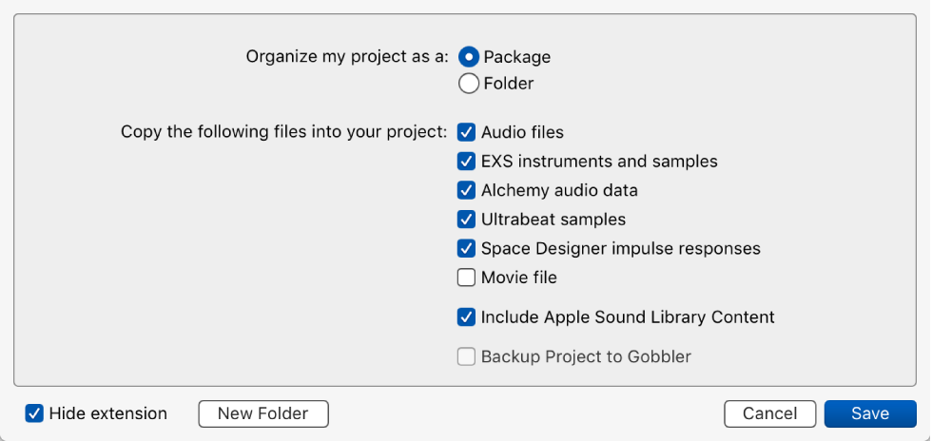Click the 'Organize my project as a:' label
932x441 pixels.
click(347, 57)
